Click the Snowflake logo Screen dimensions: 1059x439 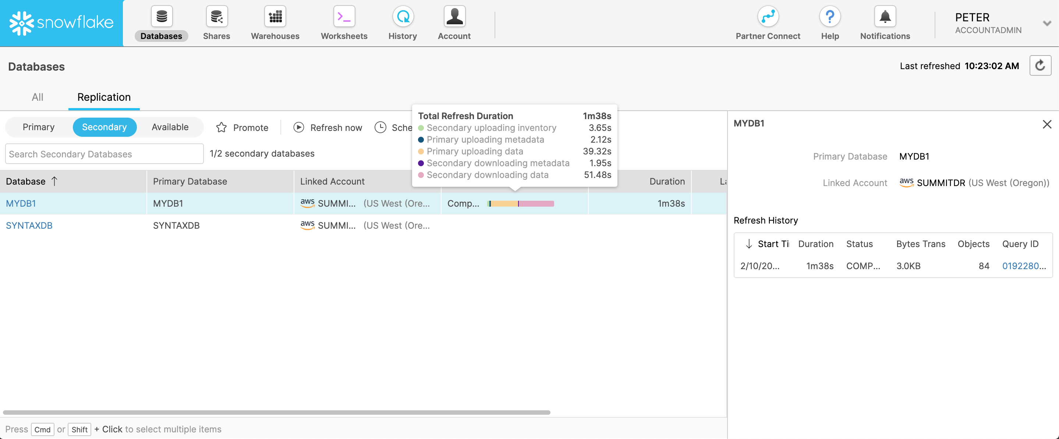[62, 23]
